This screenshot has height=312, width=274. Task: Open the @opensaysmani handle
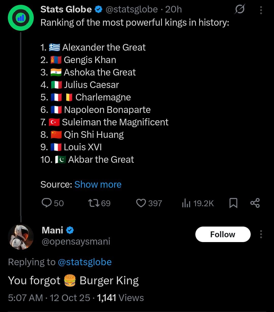point(76,241)
